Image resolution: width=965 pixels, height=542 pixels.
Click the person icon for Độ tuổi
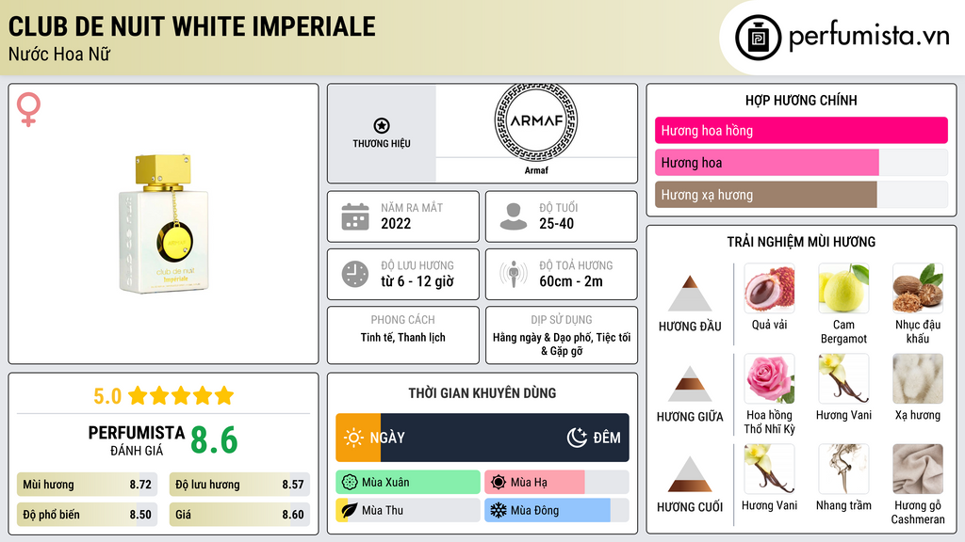tap(514, 216)
